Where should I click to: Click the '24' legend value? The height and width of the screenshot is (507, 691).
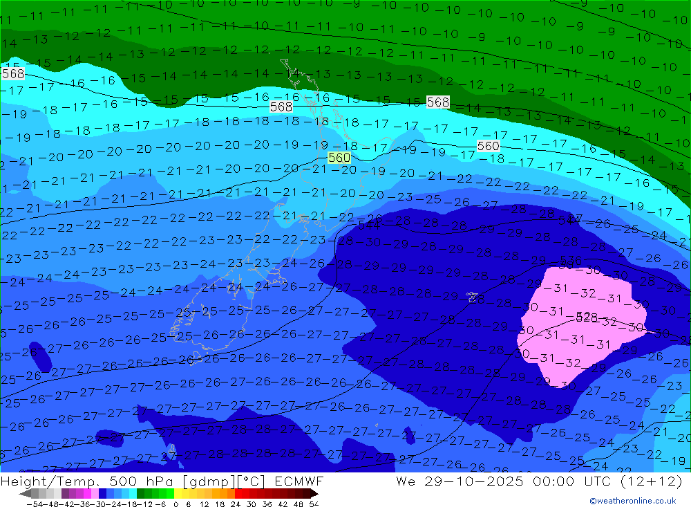pyautogui.click(x=236, y=504)
